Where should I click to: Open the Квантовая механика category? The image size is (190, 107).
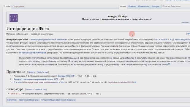point(28,100)
